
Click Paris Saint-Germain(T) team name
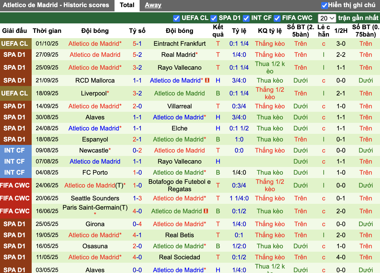coord(95,208)
